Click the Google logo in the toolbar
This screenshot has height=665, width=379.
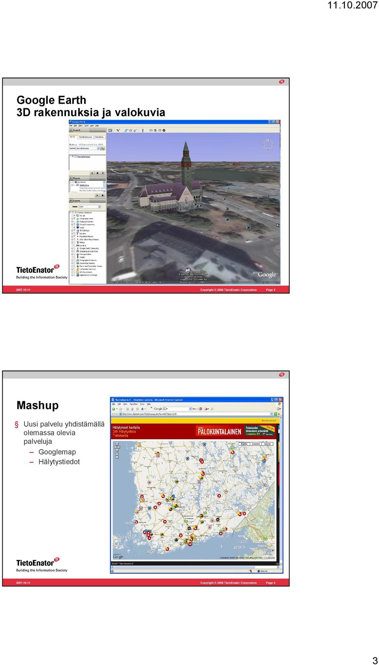click(x=158, y=409)
